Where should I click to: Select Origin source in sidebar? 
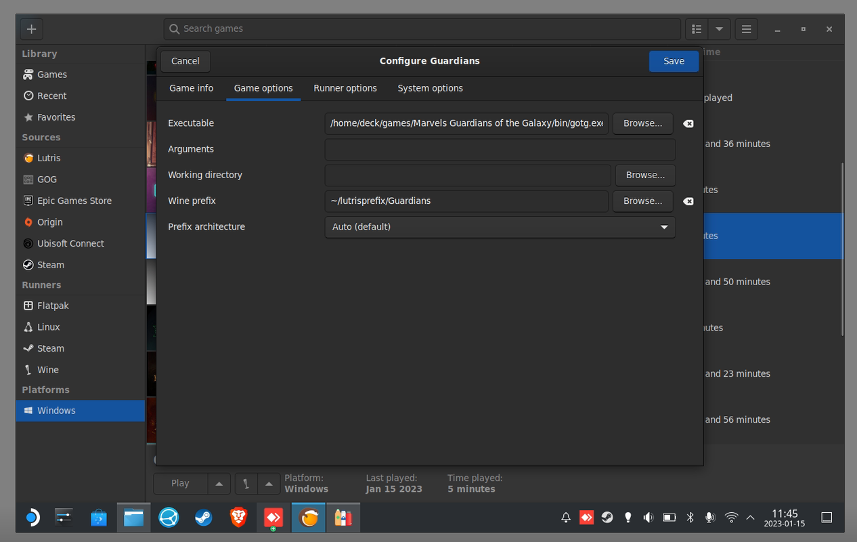(81, 222)
